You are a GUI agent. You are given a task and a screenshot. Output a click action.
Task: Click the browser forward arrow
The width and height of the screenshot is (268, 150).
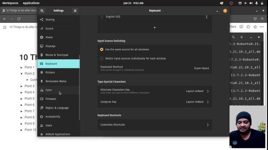point(12,19)
